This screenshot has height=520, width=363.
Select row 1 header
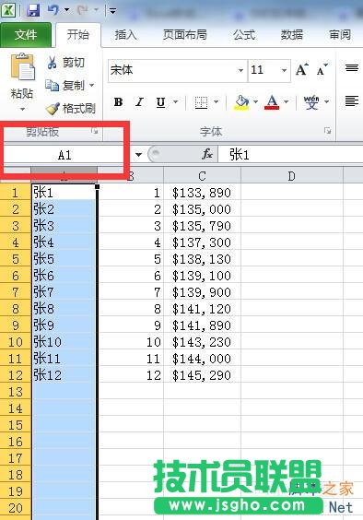point(16,193)
